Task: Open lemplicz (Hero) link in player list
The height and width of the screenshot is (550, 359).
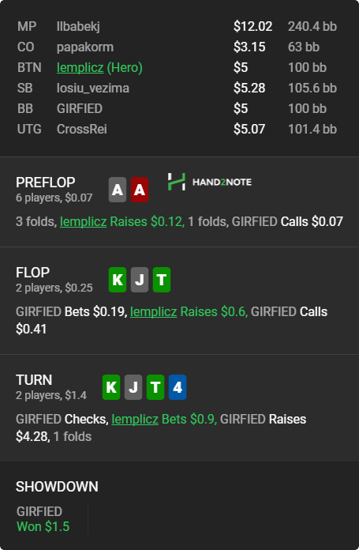Action: [99, 67]
